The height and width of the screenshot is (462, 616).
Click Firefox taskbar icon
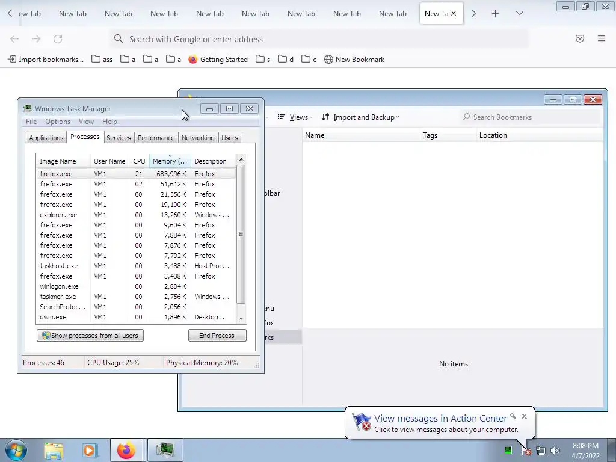(x=126, y=450)
